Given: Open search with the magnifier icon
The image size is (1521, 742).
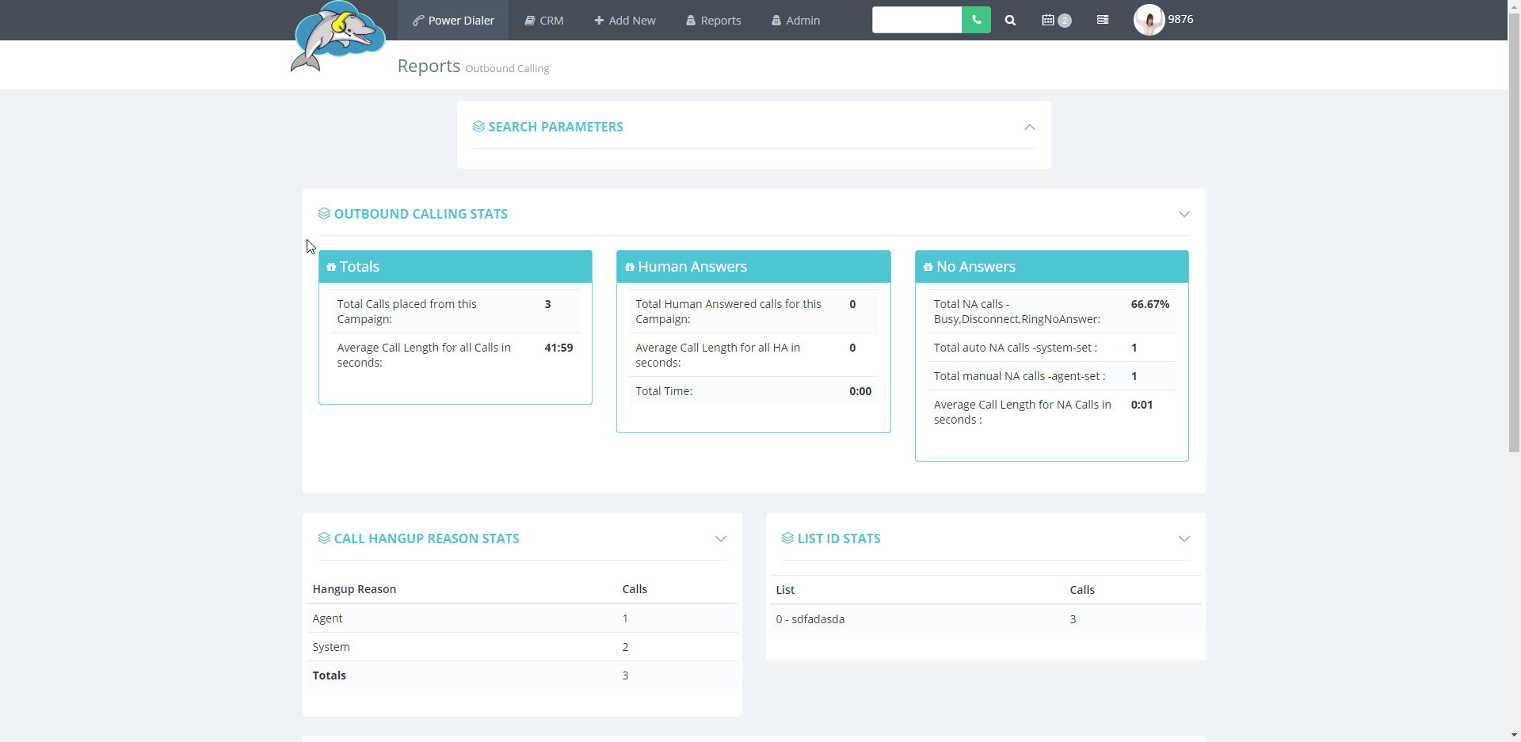Looking at the screenshot, I should click(x=1010, y=21).
